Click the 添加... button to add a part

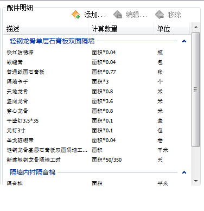click(x=88, y=15)
